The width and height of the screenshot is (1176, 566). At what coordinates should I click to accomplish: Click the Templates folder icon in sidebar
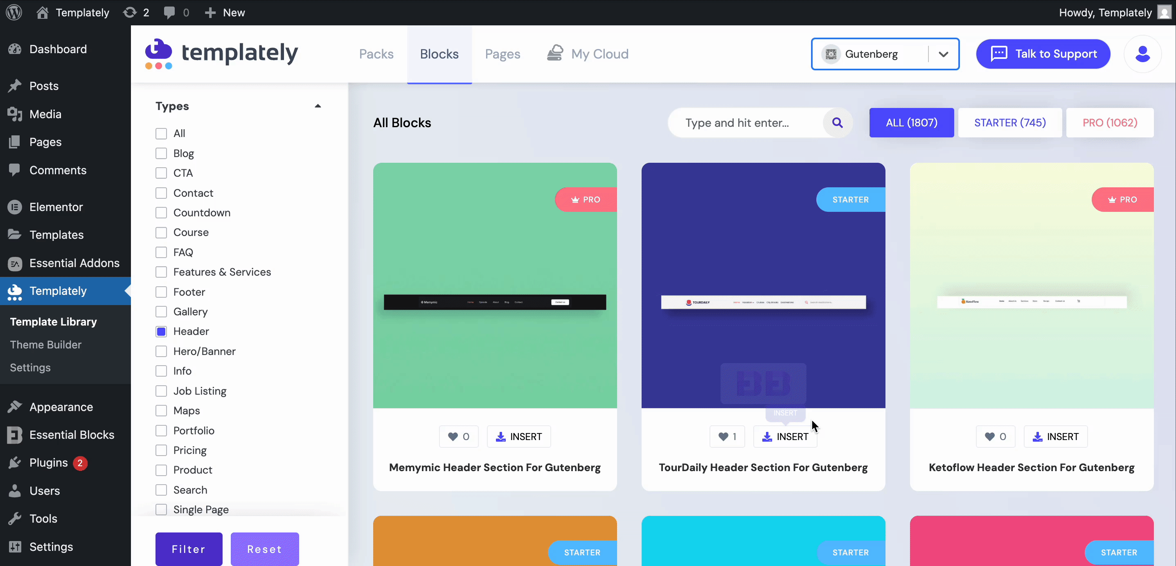click(x=15, y=235)
